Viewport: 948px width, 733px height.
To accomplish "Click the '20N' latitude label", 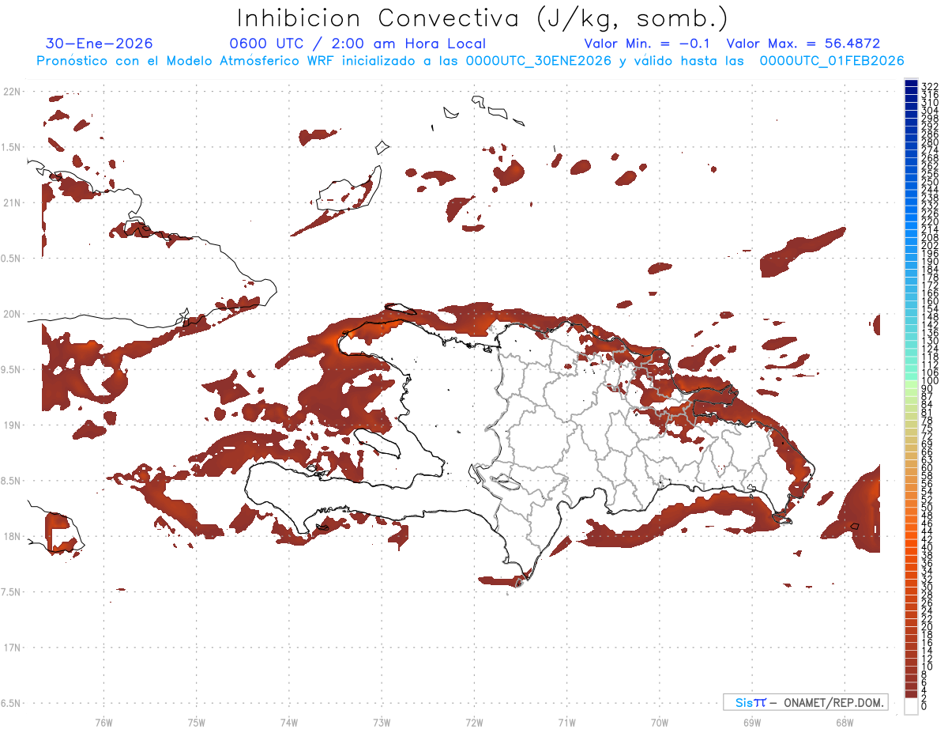I will pyautogui.click(x=12, y=314).
